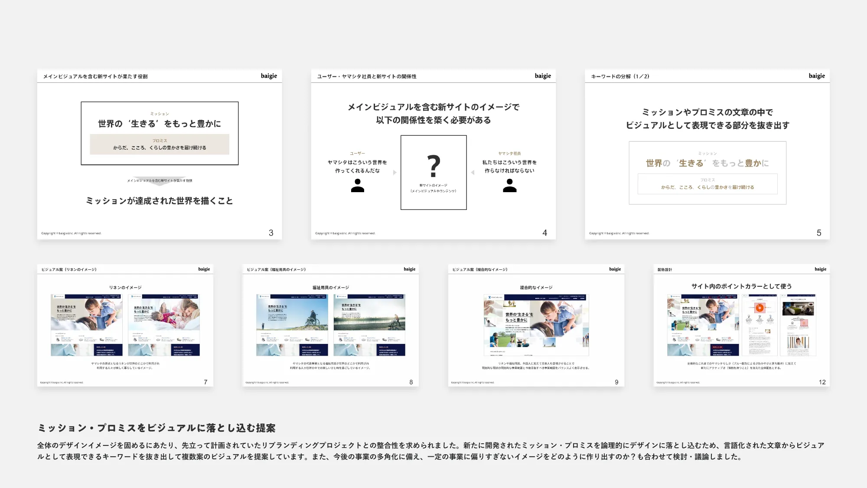Viewport: 867px width, 488px height.
Task: Select slide title キーワードの分解（1／2）
Action: [620, 76]
